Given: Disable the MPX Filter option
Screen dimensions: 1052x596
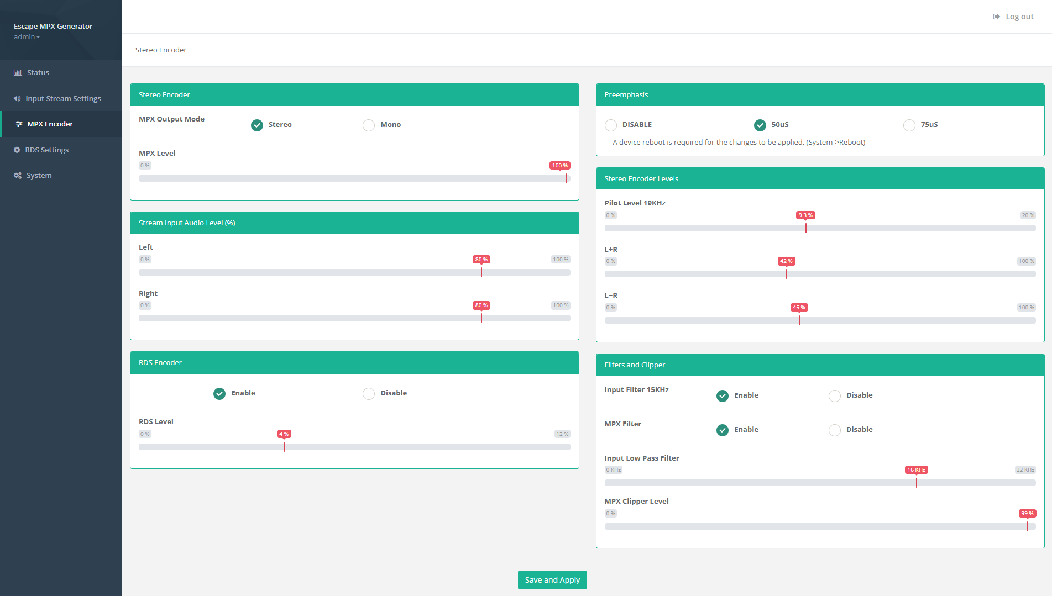Looking at the screenshot, I should click(834, 430).
